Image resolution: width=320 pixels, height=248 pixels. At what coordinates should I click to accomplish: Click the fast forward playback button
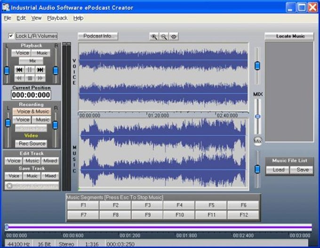[40, 78]
